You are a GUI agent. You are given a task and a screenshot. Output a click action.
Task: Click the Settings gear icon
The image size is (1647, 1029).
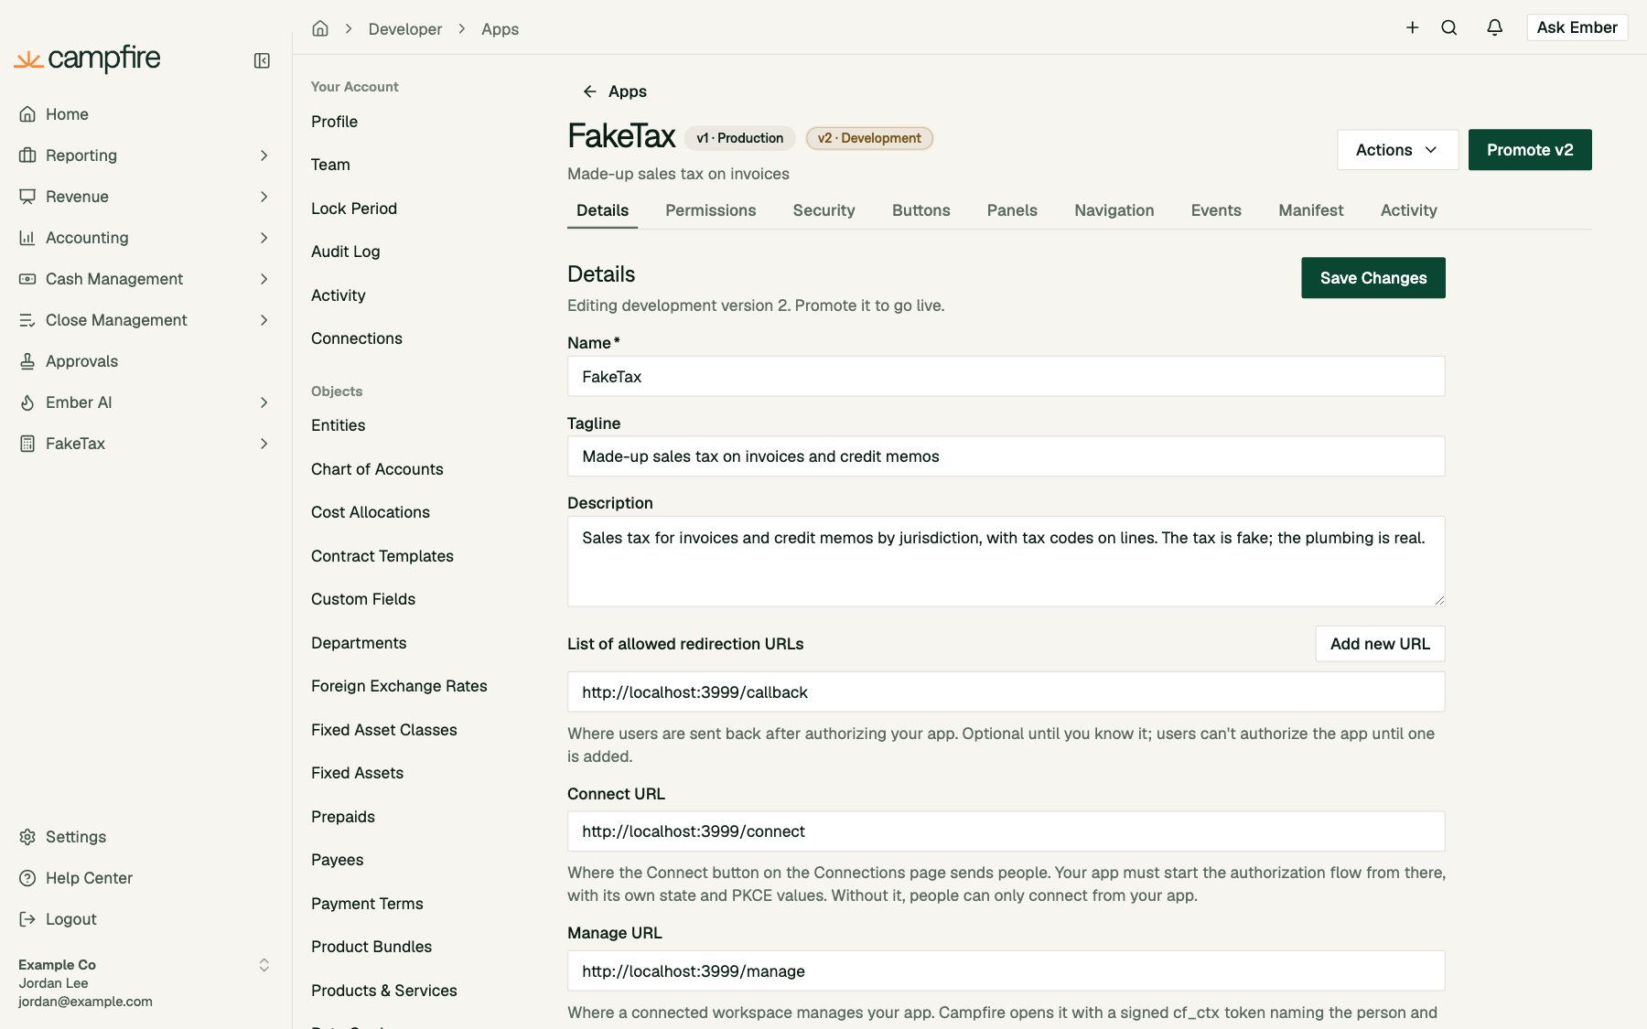coord(27,837)
